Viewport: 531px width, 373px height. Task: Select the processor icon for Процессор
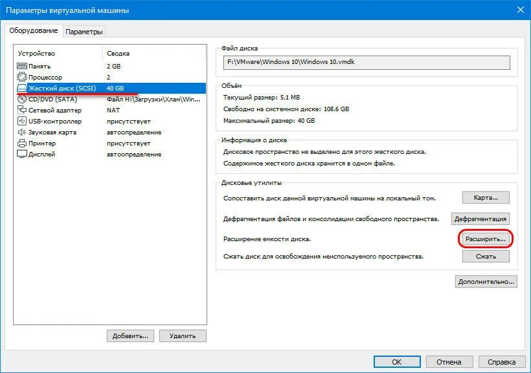[x=21, y=77]
